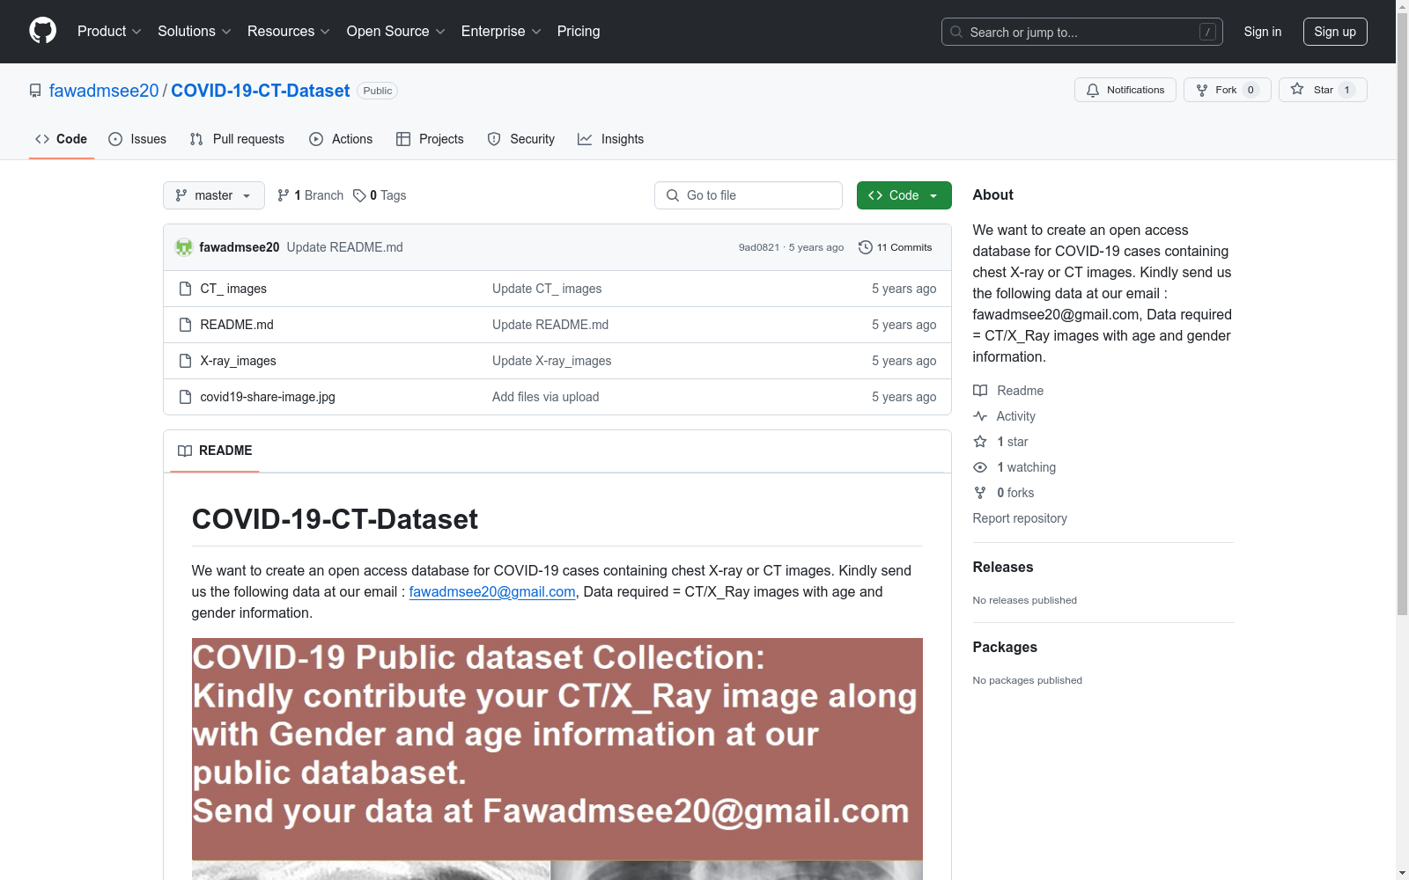The image size is (1409, 880).
Task: Click the star icon beside 1 star
Action: pyautogui.click(x=980, y=442)
